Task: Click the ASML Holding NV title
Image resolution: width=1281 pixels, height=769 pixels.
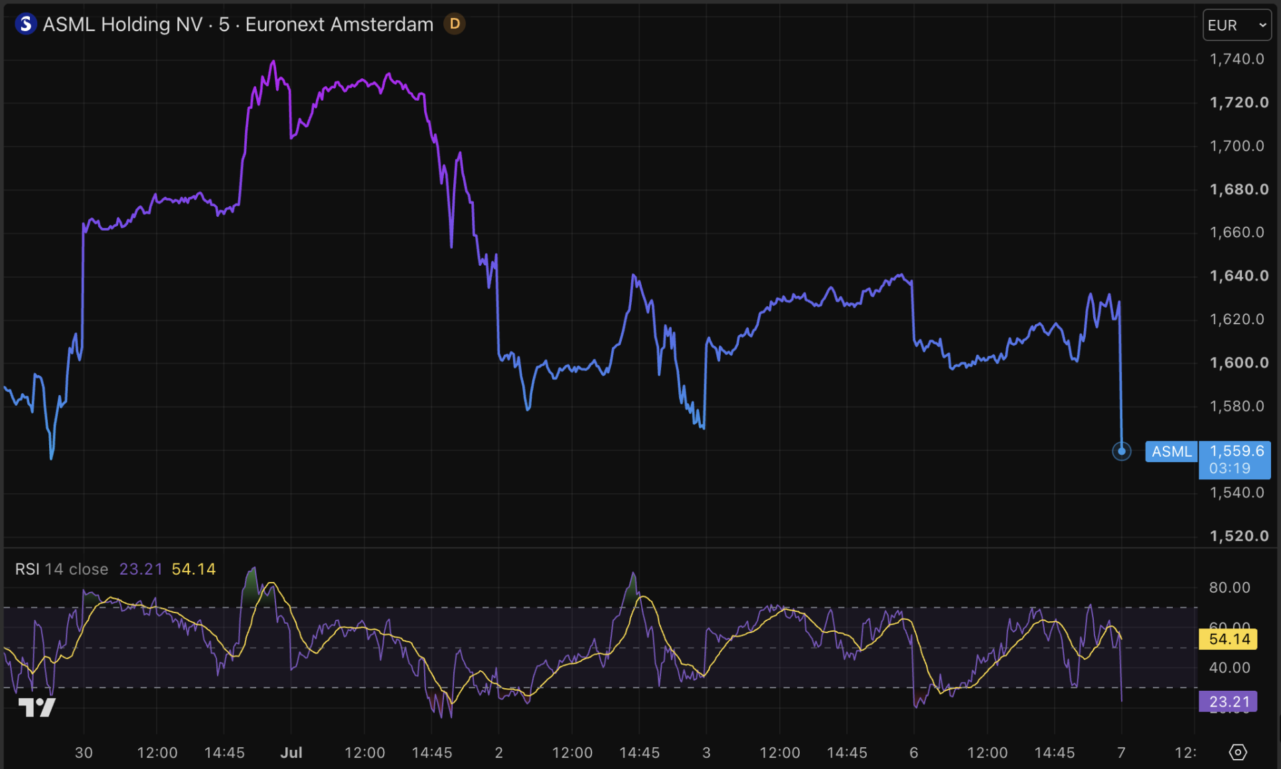Action: 123,25
